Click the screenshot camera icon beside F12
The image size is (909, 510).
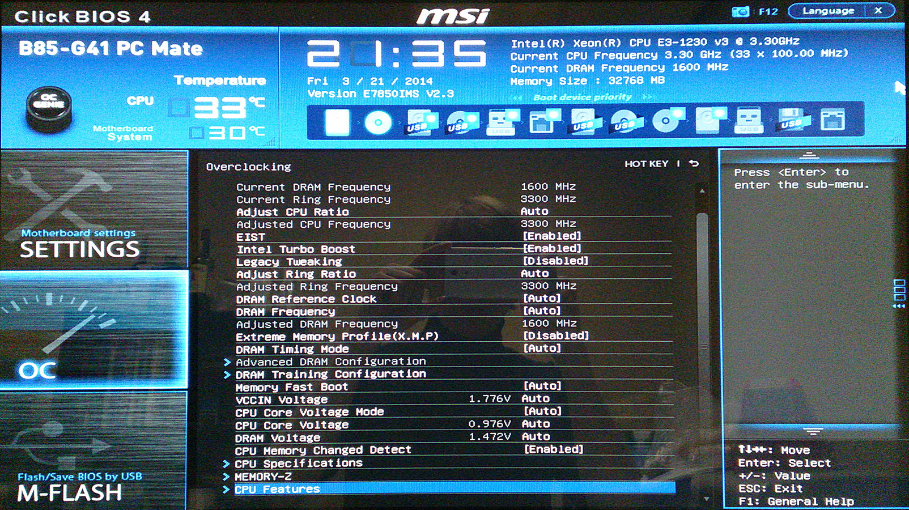pos(740,11)
